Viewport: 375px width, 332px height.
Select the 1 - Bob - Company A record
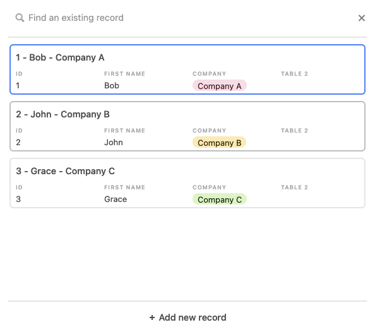click(x=187, y=69)
